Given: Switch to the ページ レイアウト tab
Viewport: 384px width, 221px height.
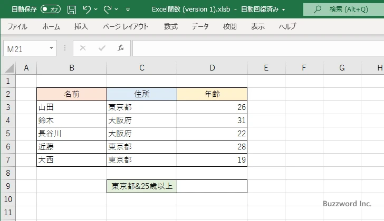Looking at the screenshot, I should click(126, 26).
